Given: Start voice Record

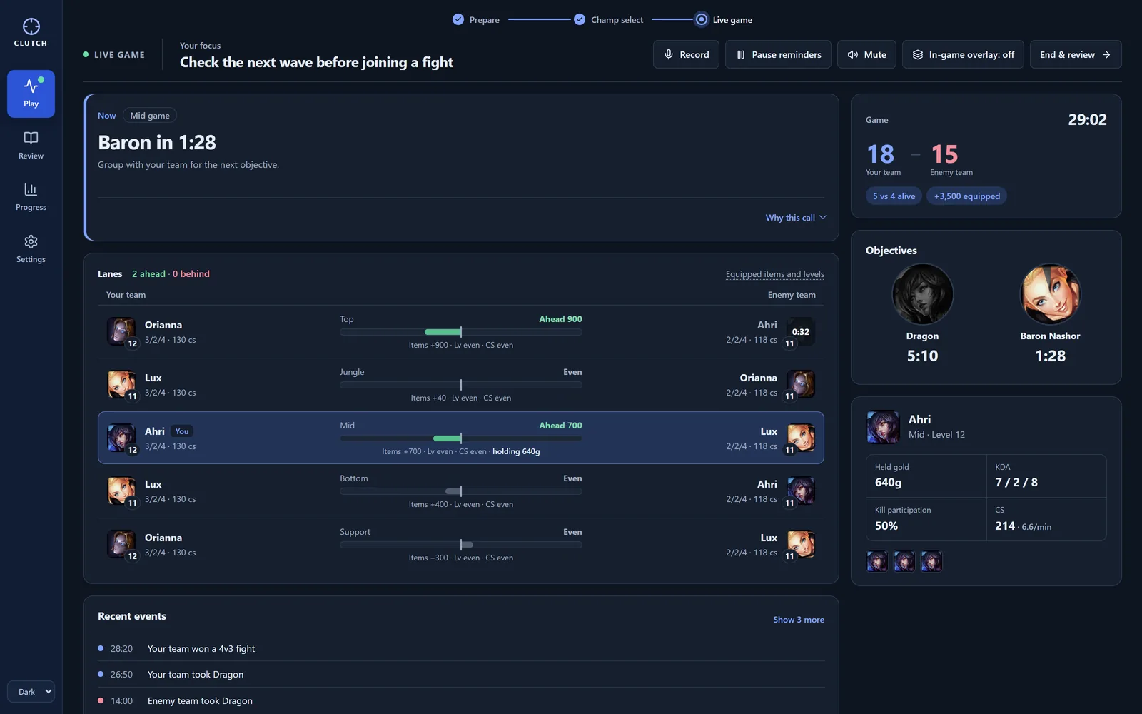Looking at the screenshot, I should (x=686, y=54).
